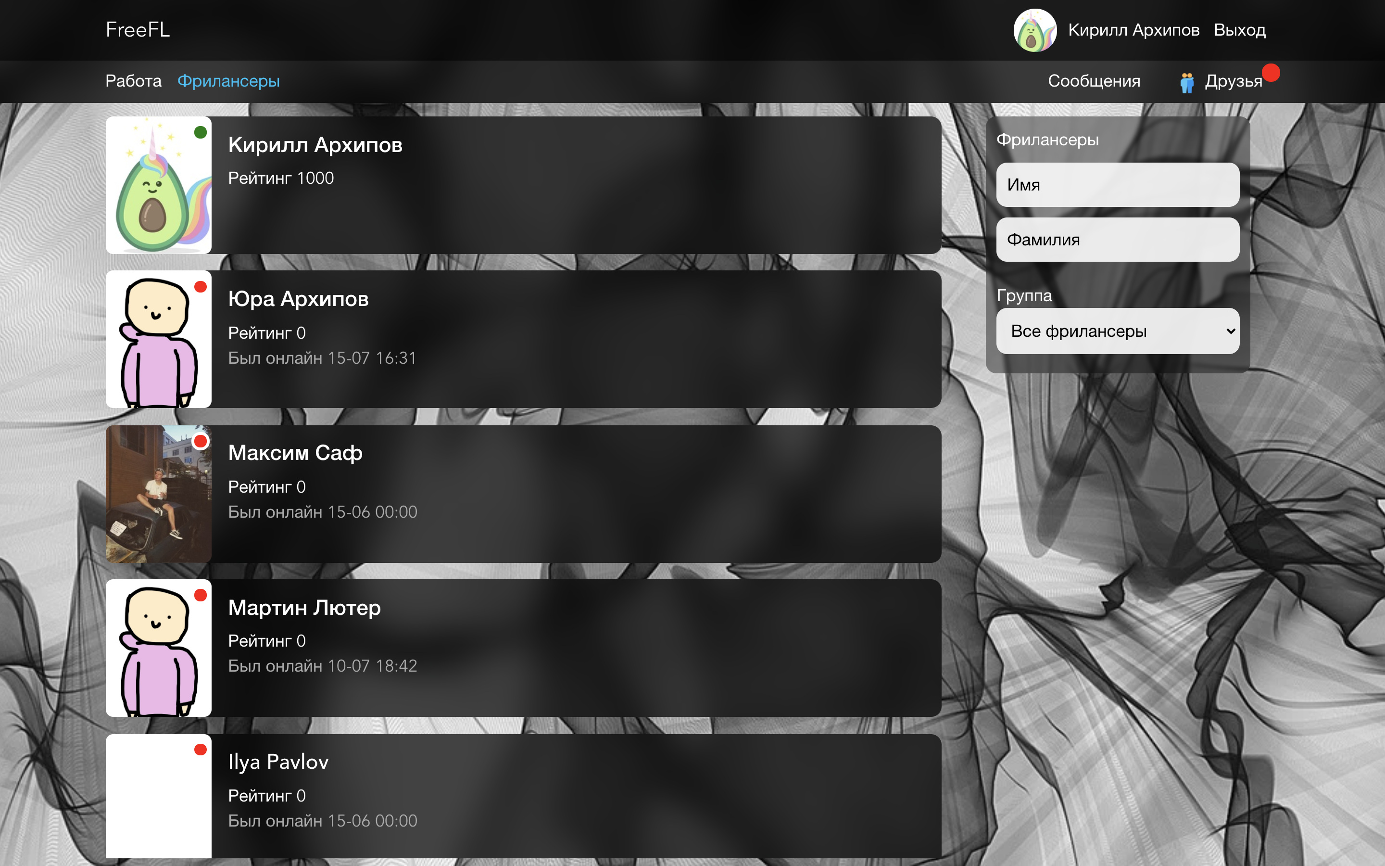
Task: Click Был онлайн 10-07 18:42 text
Action: (x=323, y=666)
